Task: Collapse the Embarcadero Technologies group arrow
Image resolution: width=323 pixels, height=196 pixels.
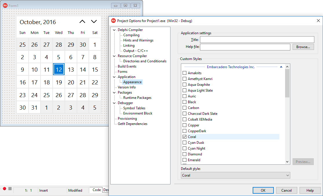Action: [x=281, y=67]
